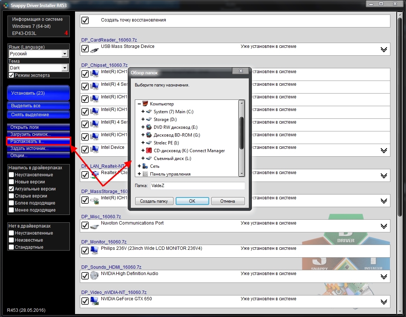
Task: Click the folder tree vertical scrollbar thumb
Action: (241, 133)
